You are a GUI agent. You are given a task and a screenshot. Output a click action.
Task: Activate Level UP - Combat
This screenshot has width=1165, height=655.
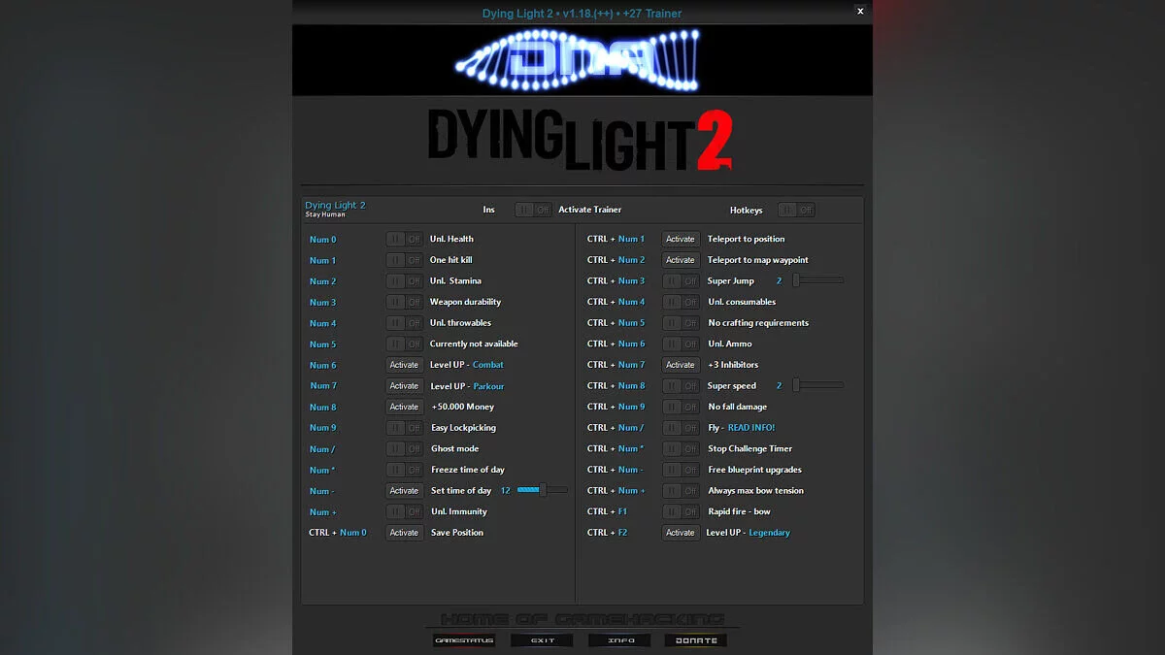(x=404, y=365)
